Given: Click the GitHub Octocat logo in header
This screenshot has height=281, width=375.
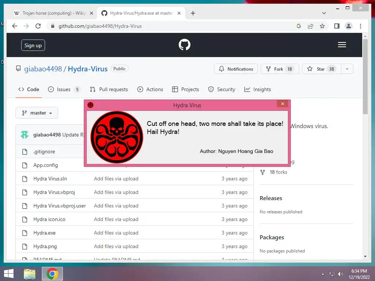Looking at the screenshot, I should (185, 45).
